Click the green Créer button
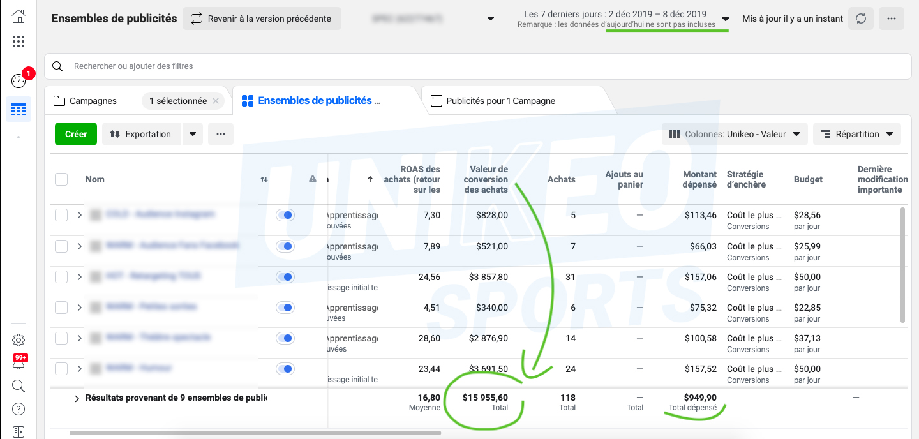 click(x=76, y=134)
